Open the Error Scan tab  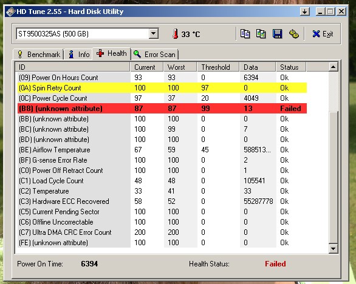click(155, 55)
